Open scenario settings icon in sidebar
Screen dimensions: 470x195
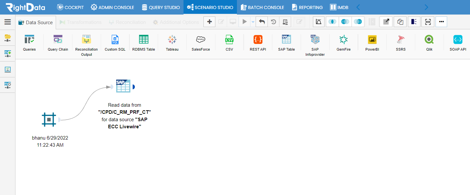point(8,85)
